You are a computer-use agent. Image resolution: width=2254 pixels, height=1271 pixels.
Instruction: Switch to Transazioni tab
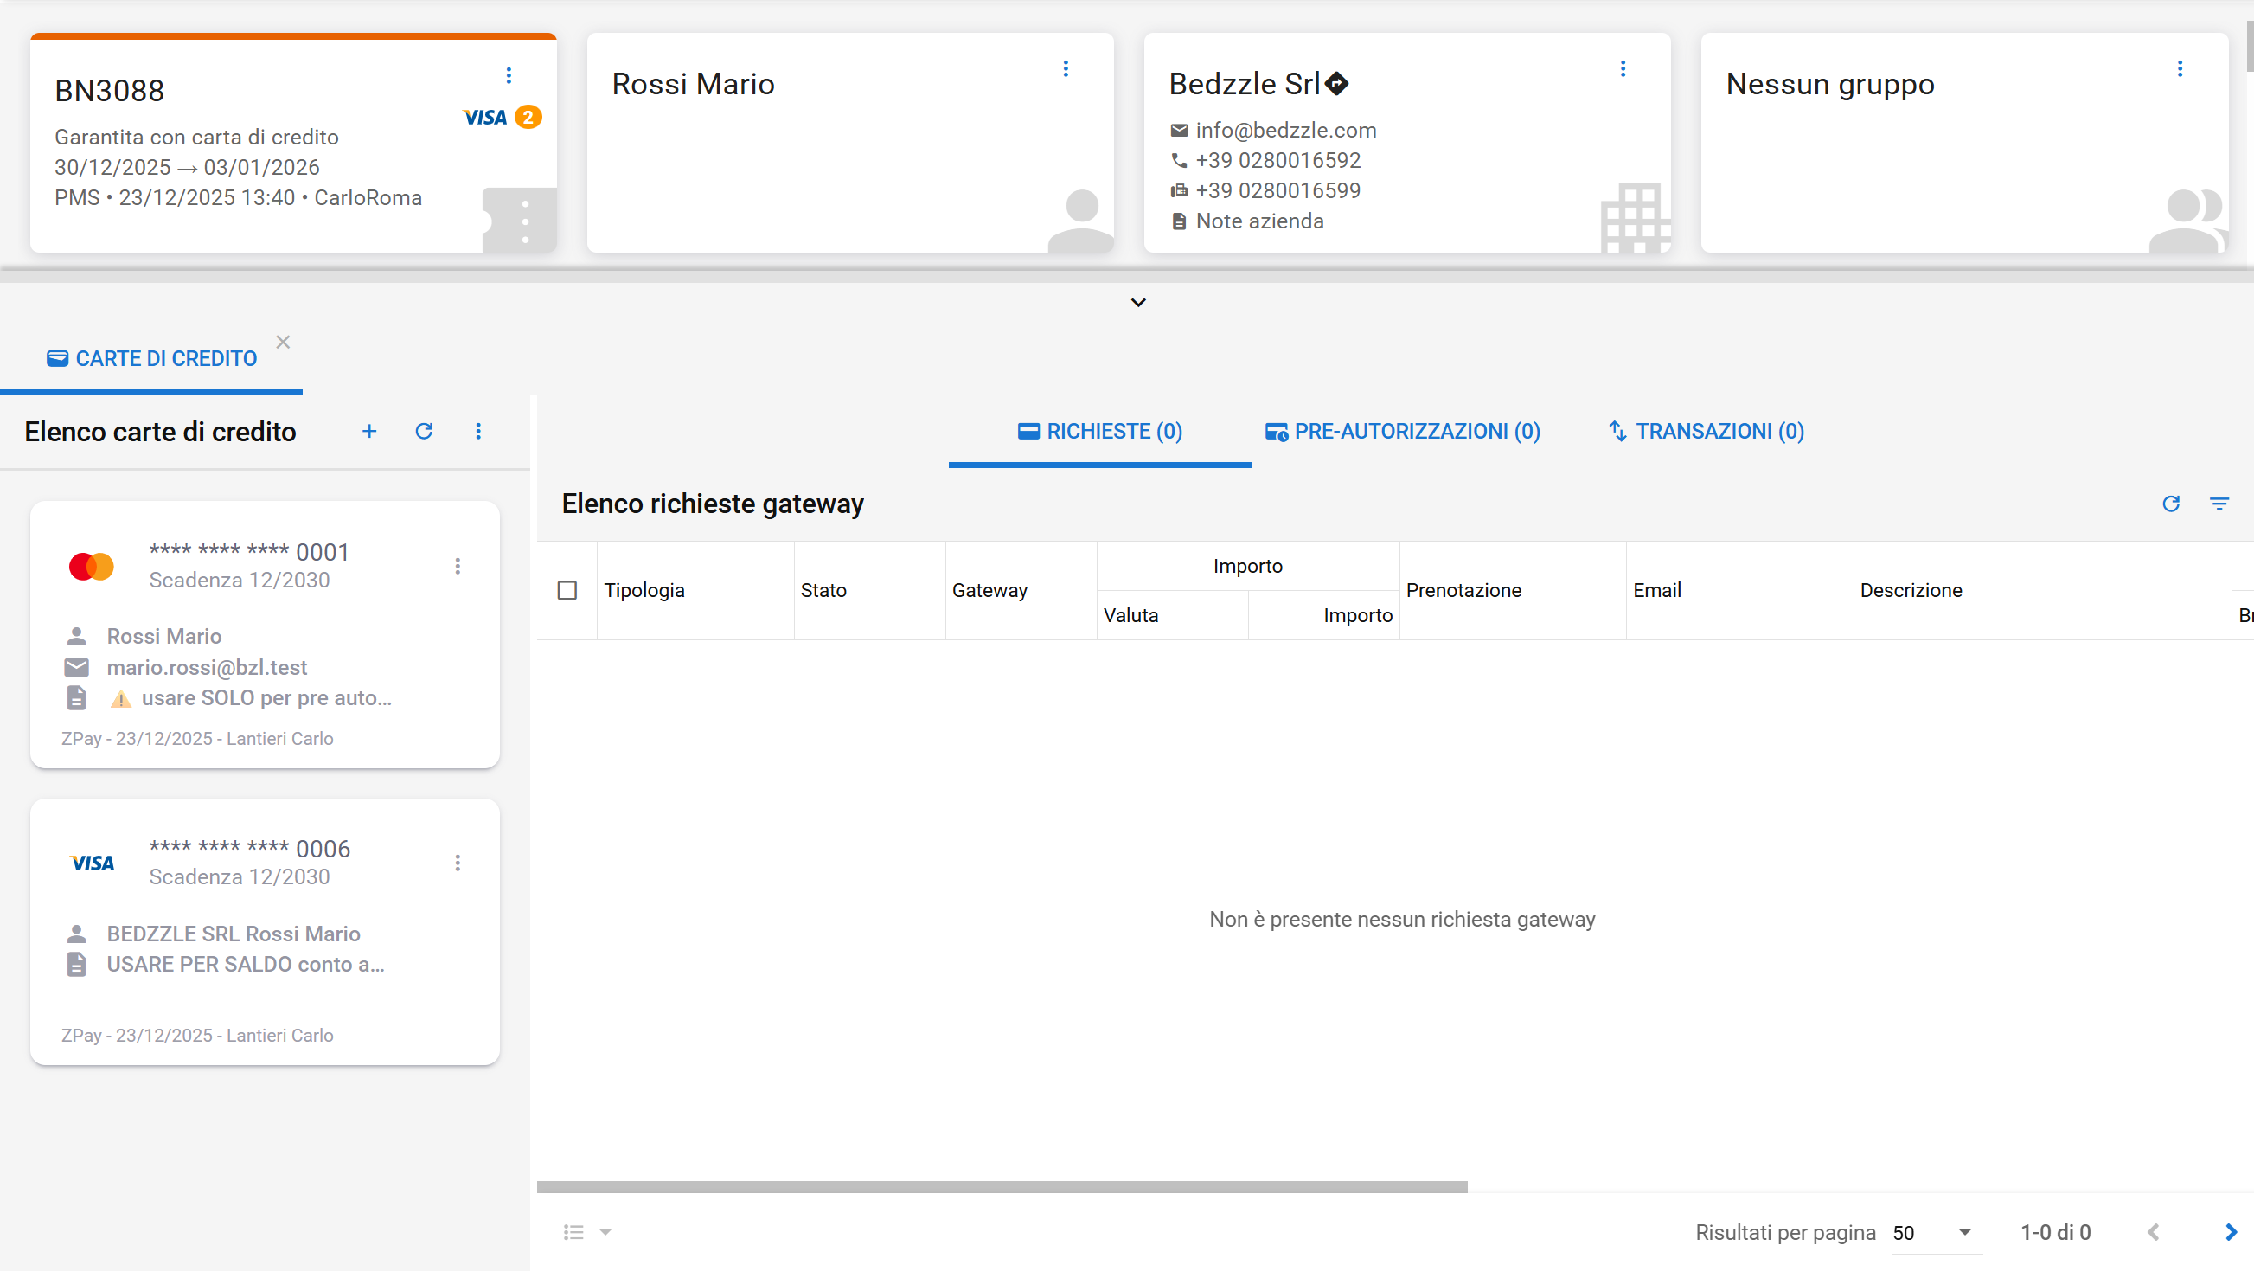(1707, 431)
